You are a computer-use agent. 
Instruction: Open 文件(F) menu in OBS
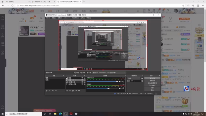48,18
